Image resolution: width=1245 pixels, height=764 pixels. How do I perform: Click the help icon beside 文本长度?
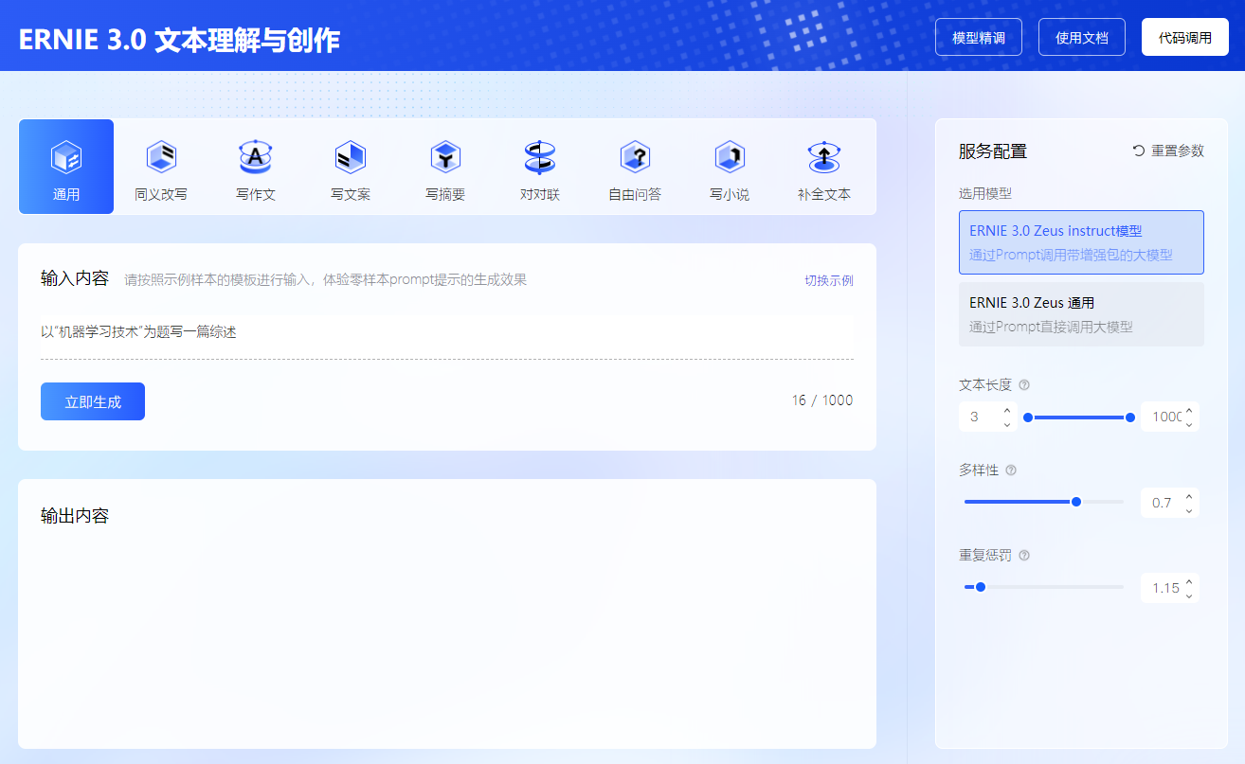tap(1024, 385)
